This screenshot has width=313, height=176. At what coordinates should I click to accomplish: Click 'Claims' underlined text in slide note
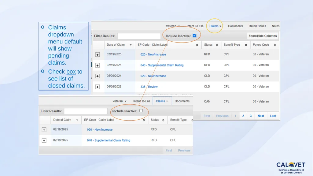[x=57, y=28]
